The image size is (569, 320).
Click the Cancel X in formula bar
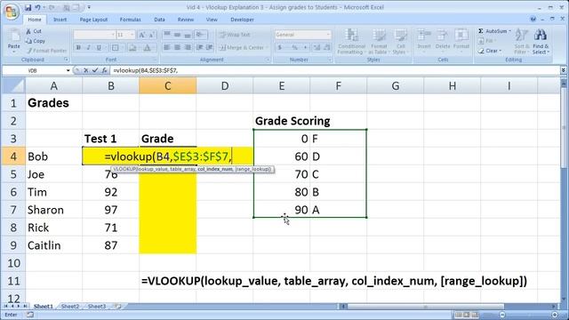click(85, 70)
